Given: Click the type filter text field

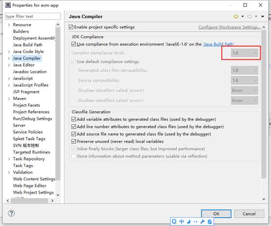Looking at the screenshot, I should click(33, 17).
